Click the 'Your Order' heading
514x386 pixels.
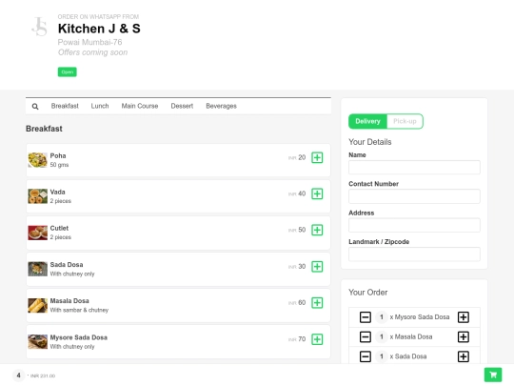point(367,293)
